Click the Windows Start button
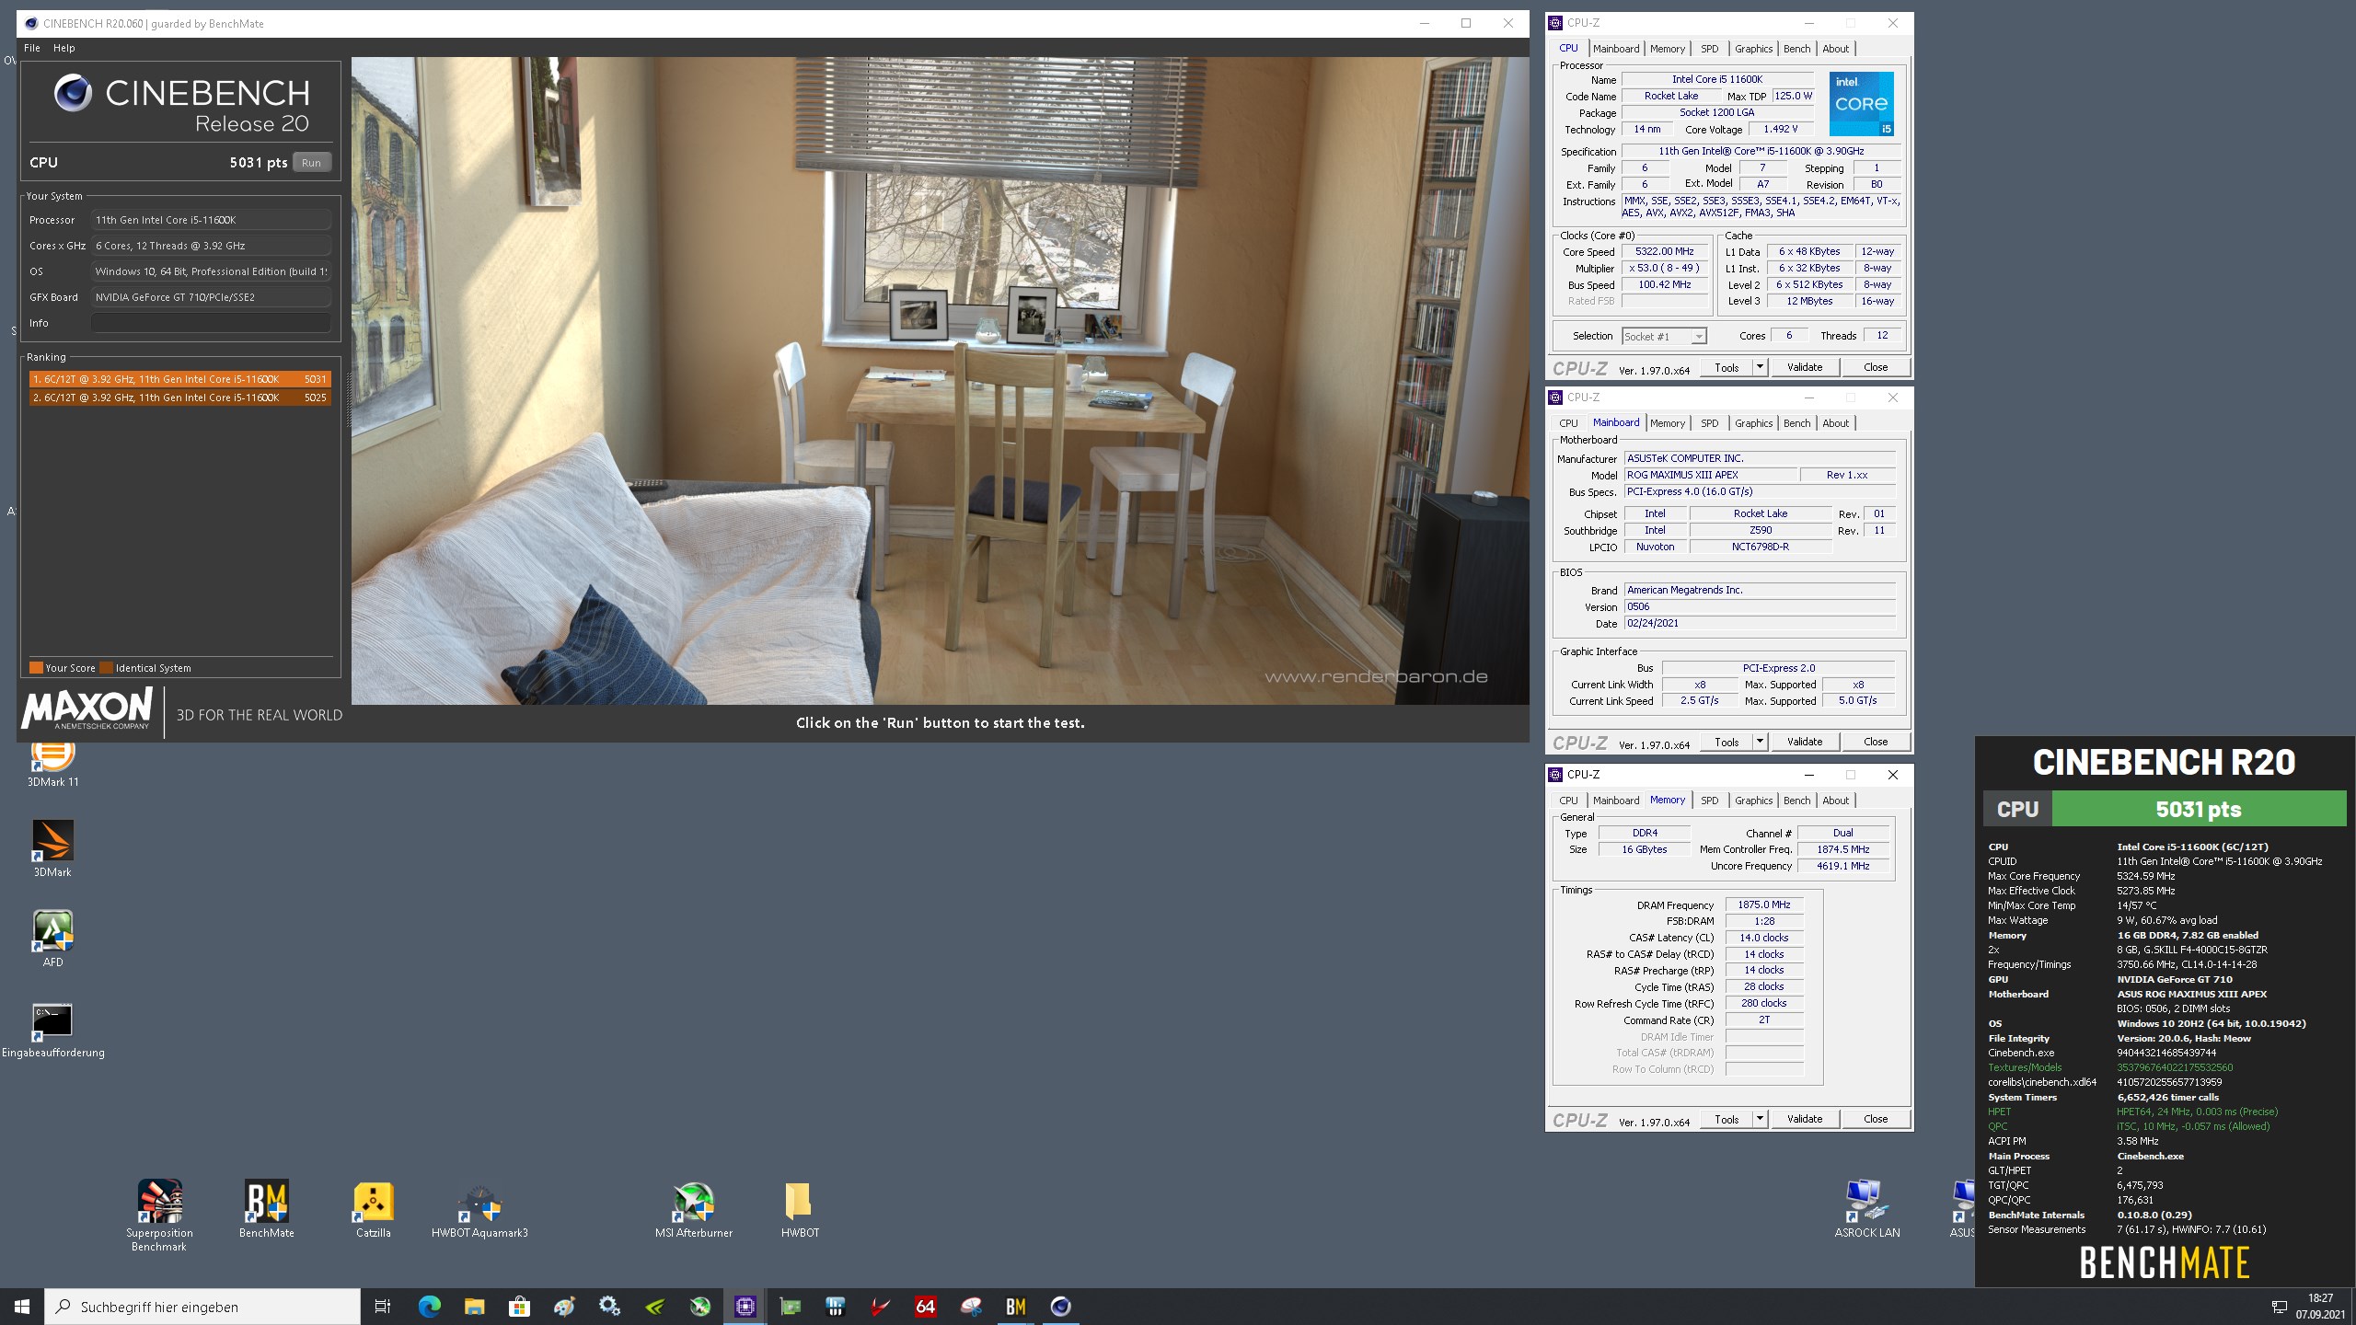This screenshot has width=2356, height=1325. coord(22,1307)
